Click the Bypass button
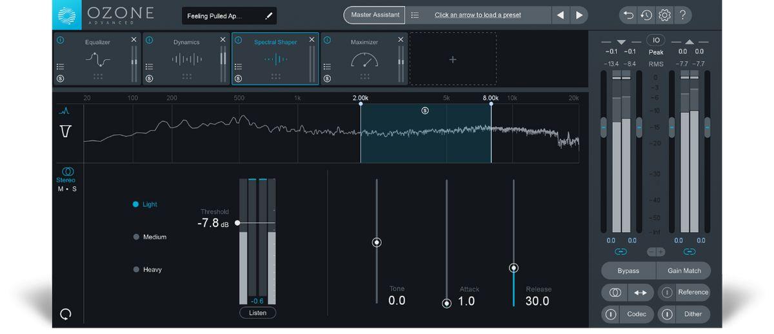This screenshot has width=774, height=334. [x=628, y=271]
